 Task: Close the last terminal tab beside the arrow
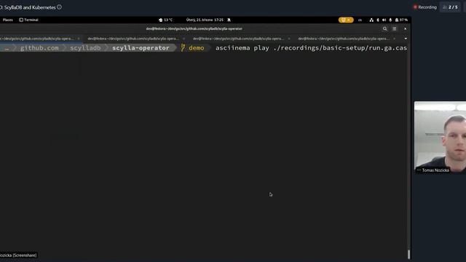click(x=395, y=39)
